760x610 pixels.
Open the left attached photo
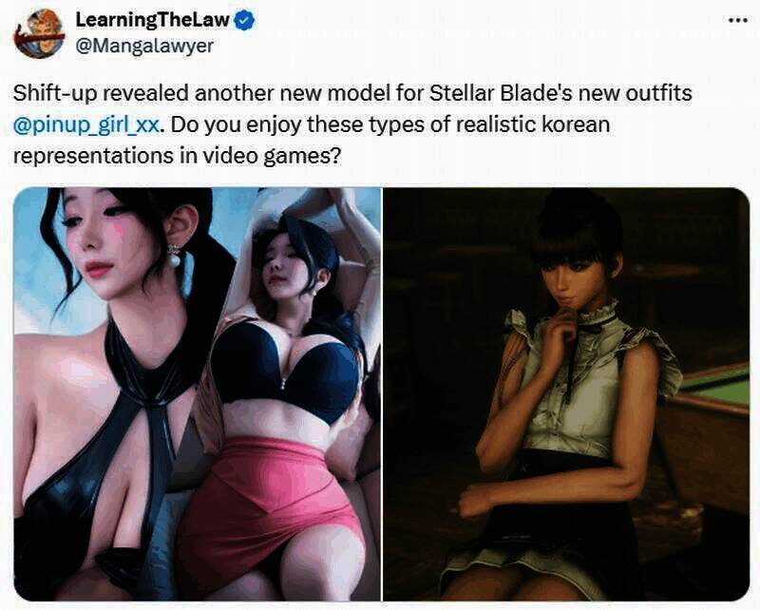click(x=198, y=394)
